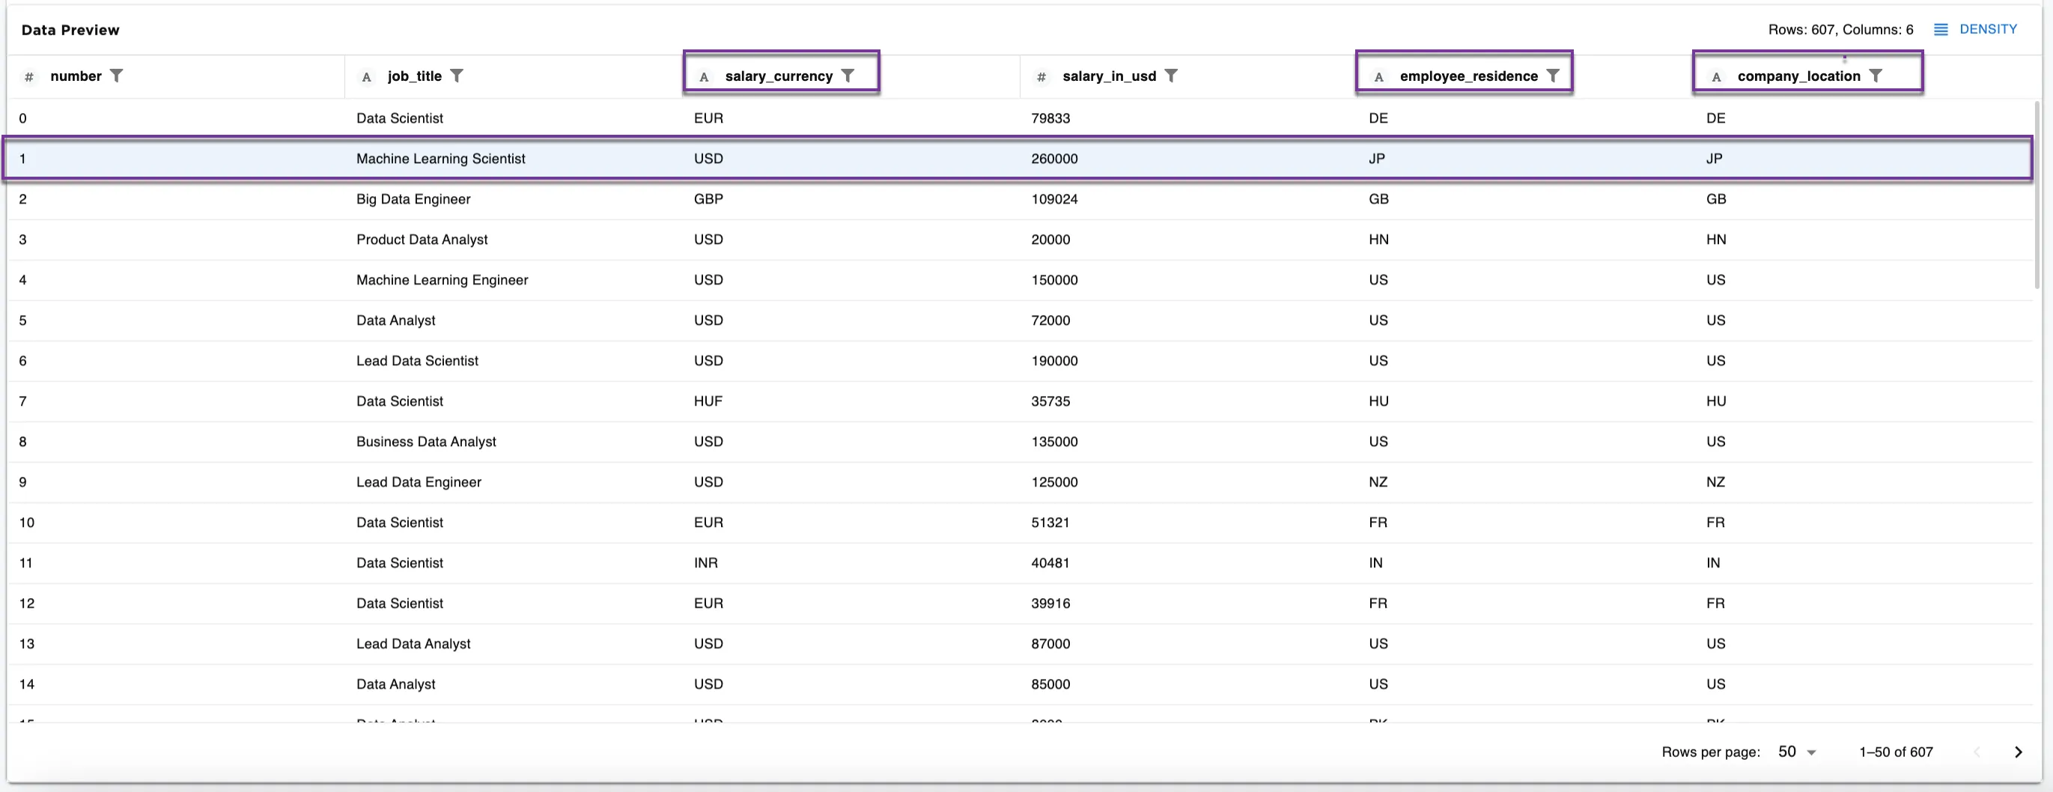Filter the salary_in_usd column
Viewport: 2053px width, 792px height.
pyautogui.click(x=1171, y=76)
